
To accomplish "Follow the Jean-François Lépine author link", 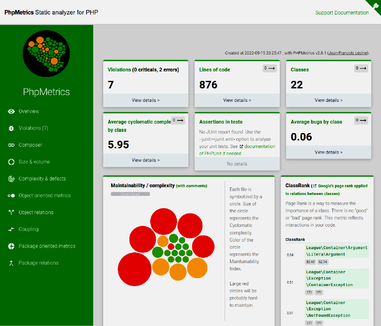I will click(x=348, y=53).
